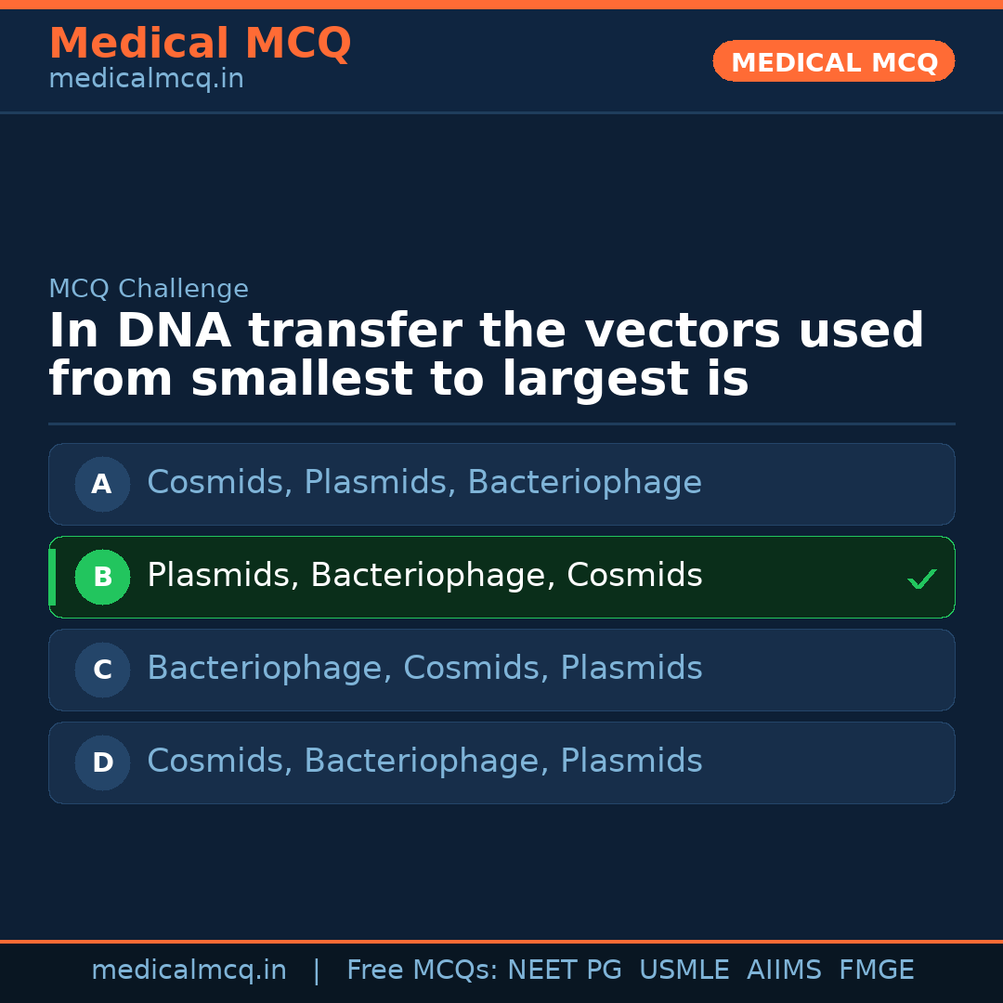This screenshot has height=1003, width=1003.
Task: Open the medicalmcq.in link in the footer
Action: coord(189,970)
